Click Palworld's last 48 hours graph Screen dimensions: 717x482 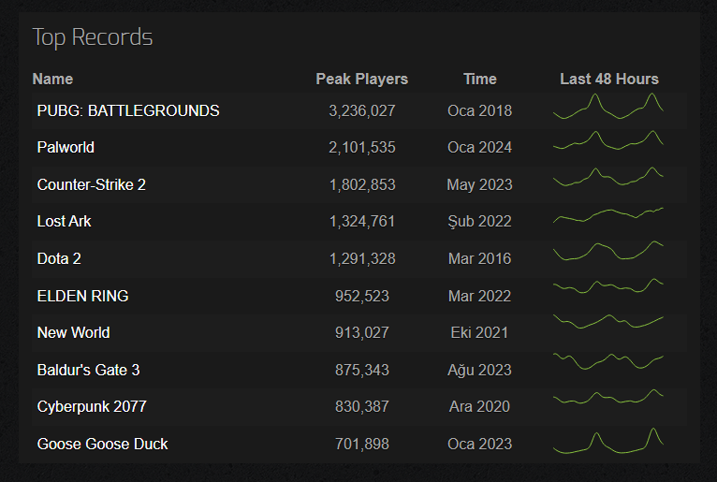click(x=608, y=140)
